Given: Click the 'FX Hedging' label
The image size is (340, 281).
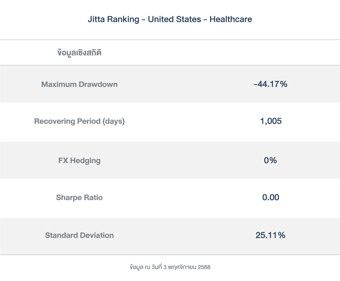Looking at the screenshot, I should click(79, 161).
